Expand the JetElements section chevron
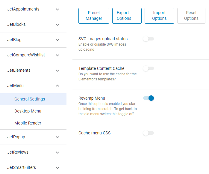 pyautogui.click(x=57, y=70)
